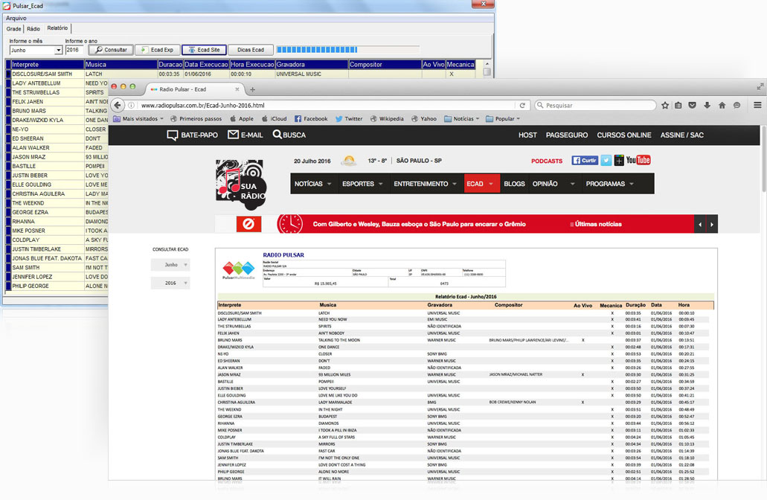Click the browser back arrow button

tap(118, 105)
